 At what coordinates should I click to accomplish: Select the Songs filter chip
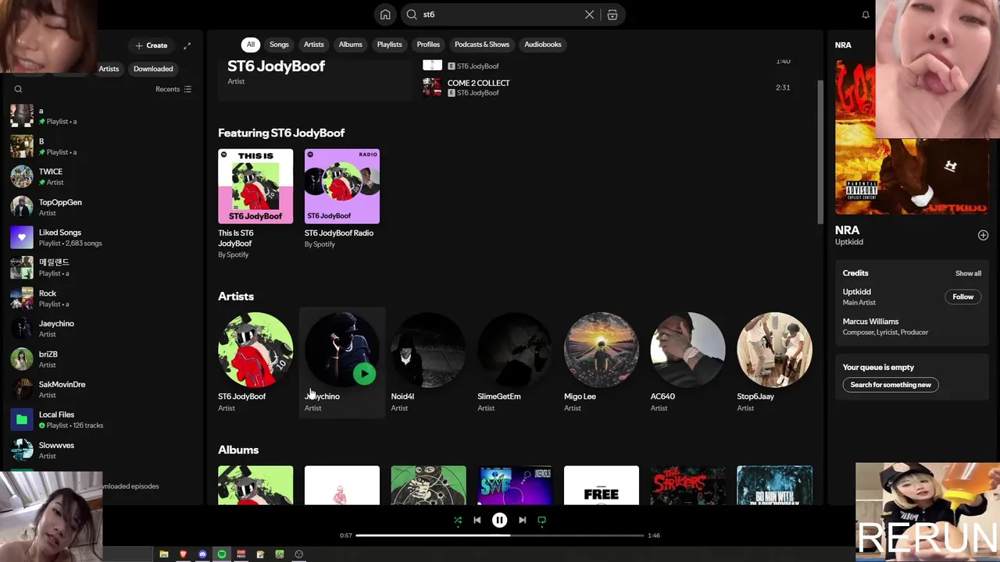coord(279,44)
